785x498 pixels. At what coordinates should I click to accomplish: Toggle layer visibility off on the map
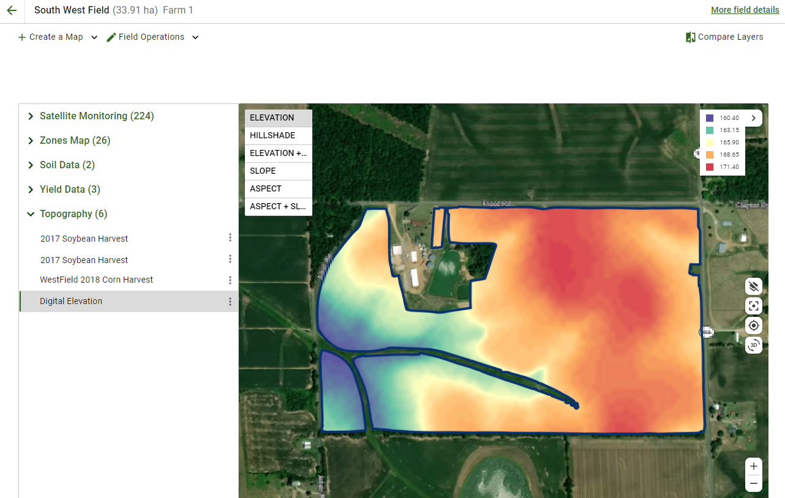coord(754,286)
